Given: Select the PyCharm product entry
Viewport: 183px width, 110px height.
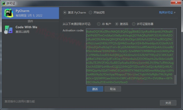Looking at the screenshot, I should click(x=31, y=13).
